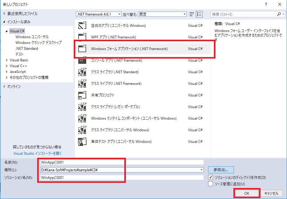Image resolution: width=287 pixels, height=199 pixels.
Task: Expand the other project types (その他) node
Action: pyautogui.click(x=7, y=78)
